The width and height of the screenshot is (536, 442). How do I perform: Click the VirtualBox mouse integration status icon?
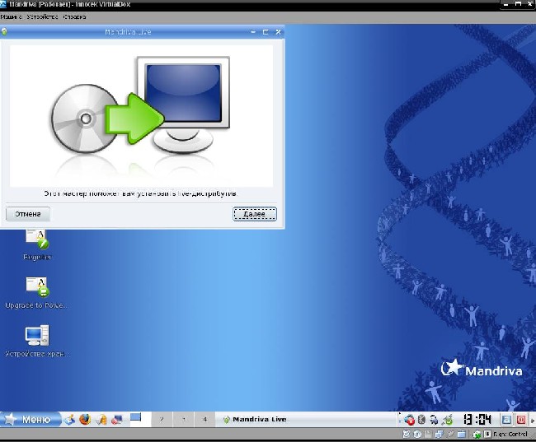pos(477,435)
